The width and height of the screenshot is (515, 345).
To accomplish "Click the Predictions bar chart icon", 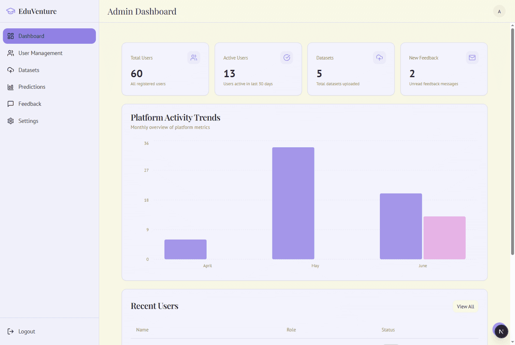I will coord(11,87).
